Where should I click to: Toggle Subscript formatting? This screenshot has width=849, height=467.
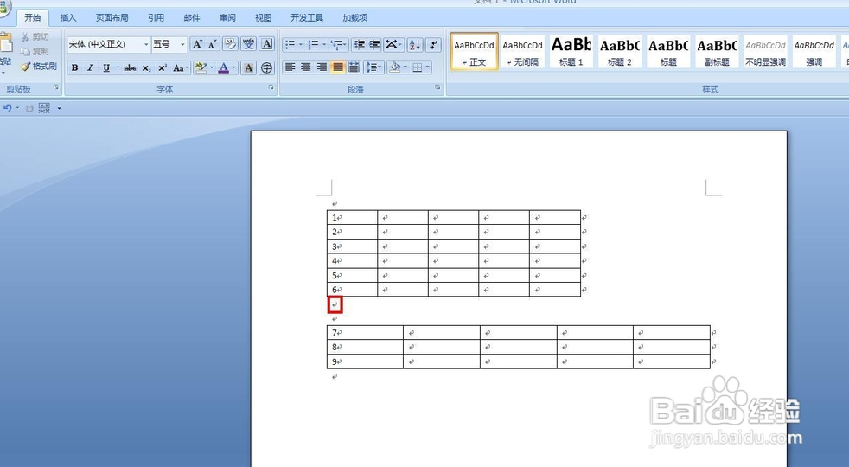146,67
